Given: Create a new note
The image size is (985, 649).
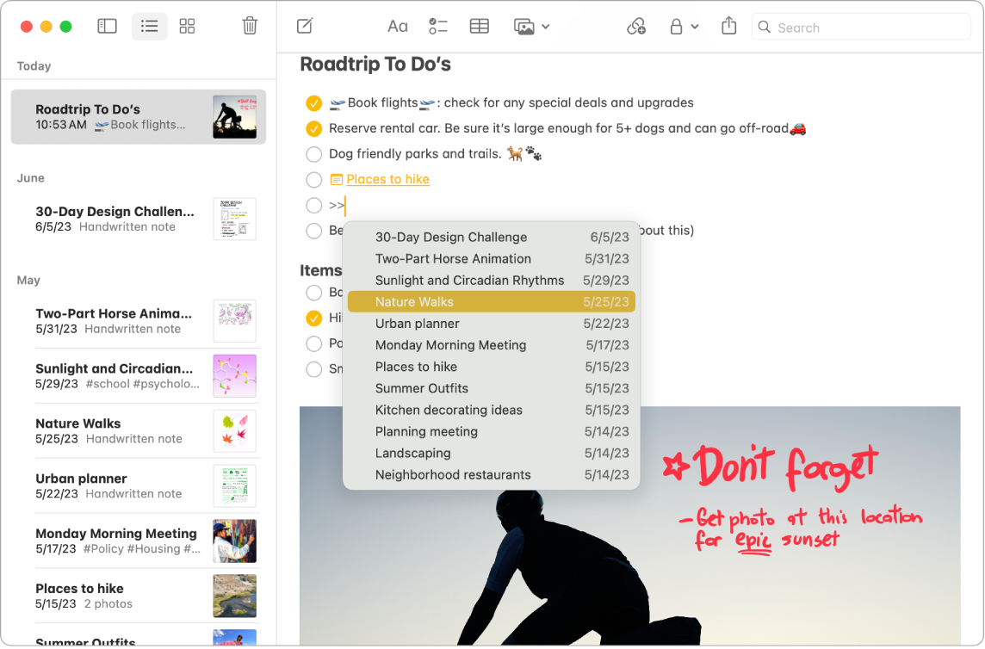Looking at the screenshot, I should (303, 26).
